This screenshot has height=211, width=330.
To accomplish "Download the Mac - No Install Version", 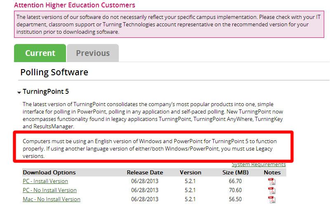I will pyautogui.click(x=52, y=199).
